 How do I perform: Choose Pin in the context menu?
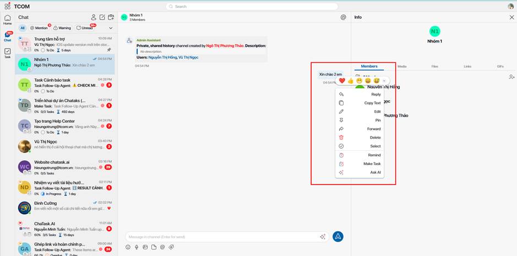[360, 121]
